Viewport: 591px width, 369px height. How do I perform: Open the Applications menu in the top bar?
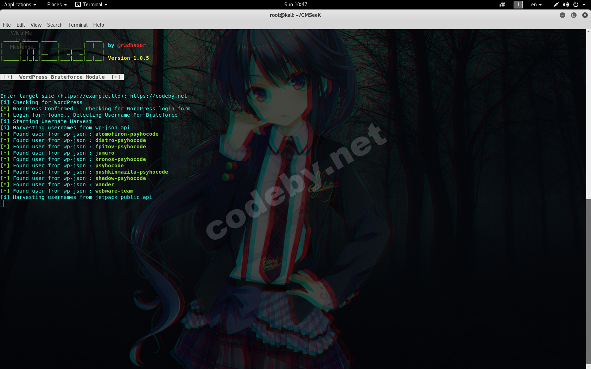(x=20, y=5)
